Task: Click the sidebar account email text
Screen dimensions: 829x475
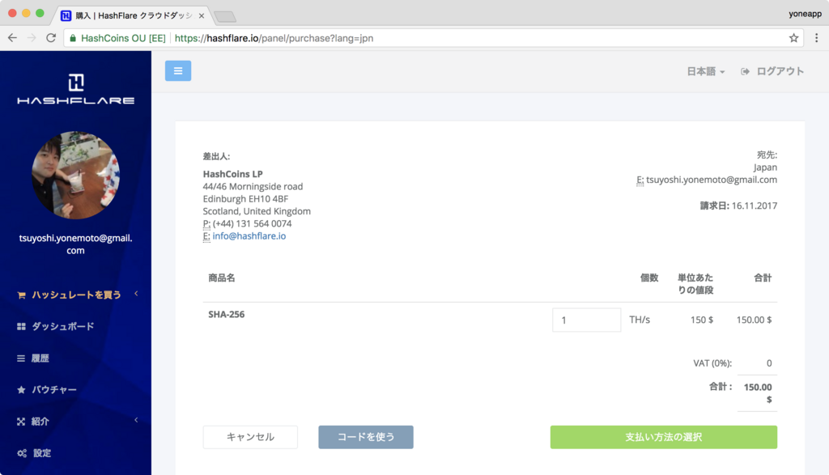Action: [75, 244]
